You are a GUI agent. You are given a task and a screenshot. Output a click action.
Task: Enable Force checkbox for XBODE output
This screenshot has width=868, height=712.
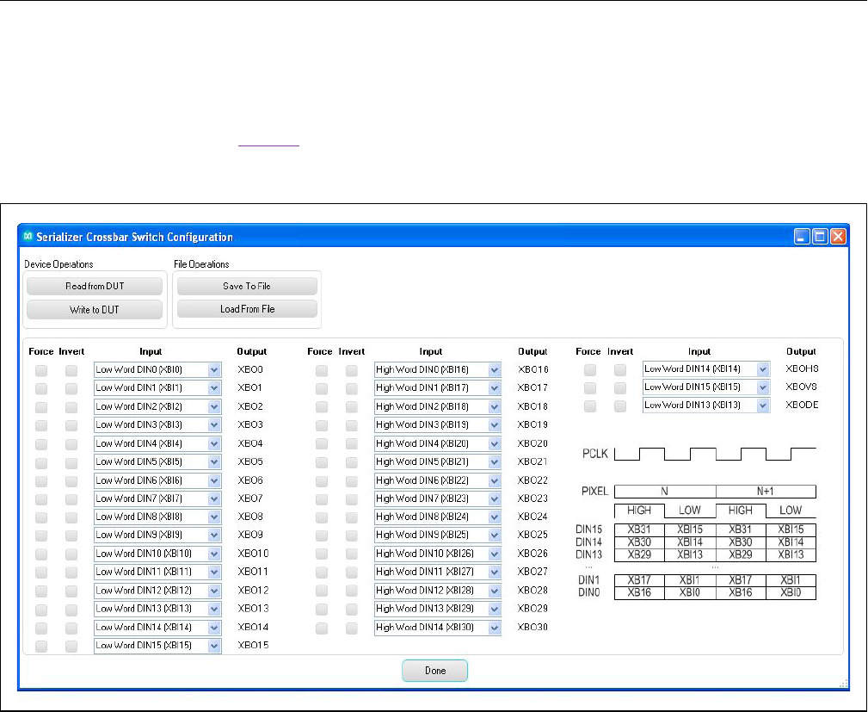(x=590, y=406)
